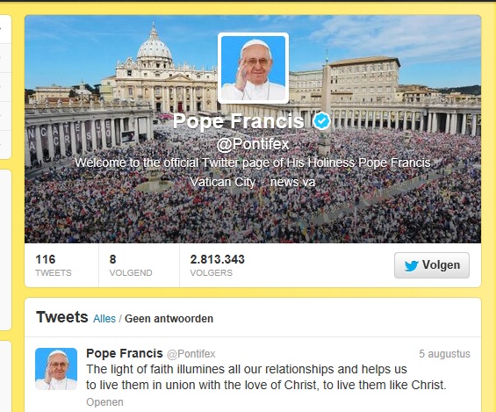Click the Vatican City location text
Screen dimensions: 496x412
(223, 182)
